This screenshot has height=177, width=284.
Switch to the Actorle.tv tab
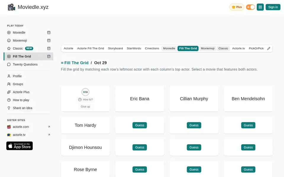(238, 48)
